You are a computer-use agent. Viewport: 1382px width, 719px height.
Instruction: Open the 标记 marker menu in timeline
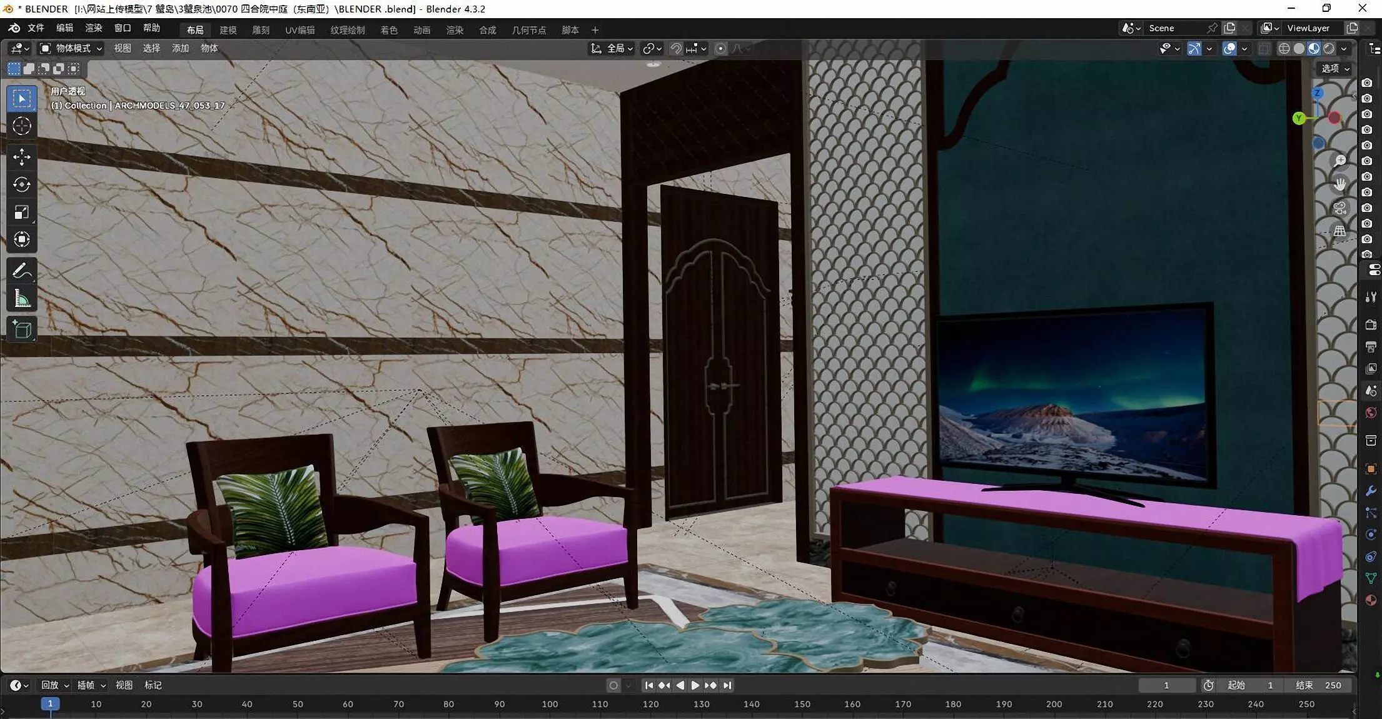click(x=153, y=685)
